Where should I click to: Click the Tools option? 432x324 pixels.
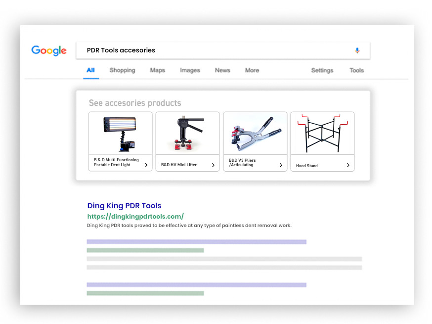356,70
